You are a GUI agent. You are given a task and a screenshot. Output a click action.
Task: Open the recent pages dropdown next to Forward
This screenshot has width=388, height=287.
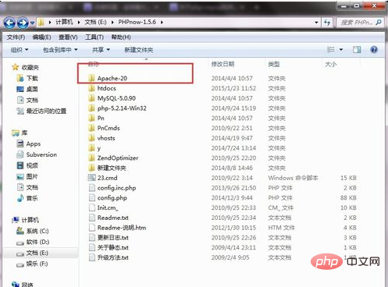pyautogui.click(x=32, y=23)
